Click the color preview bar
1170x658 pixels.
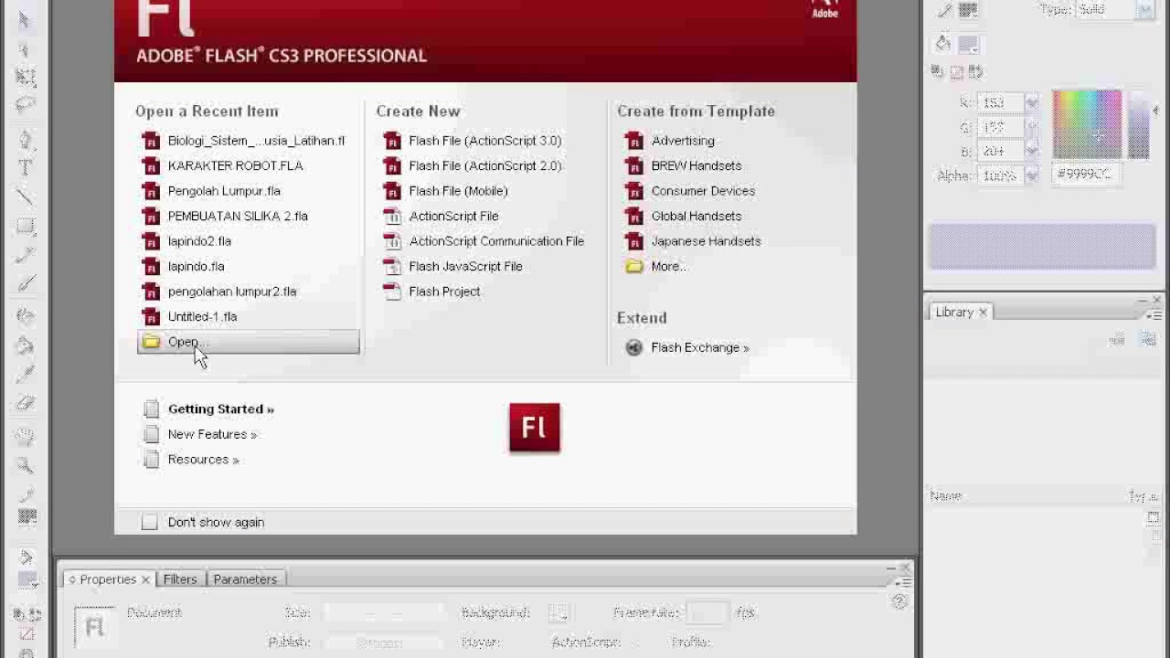point(1042,245)
